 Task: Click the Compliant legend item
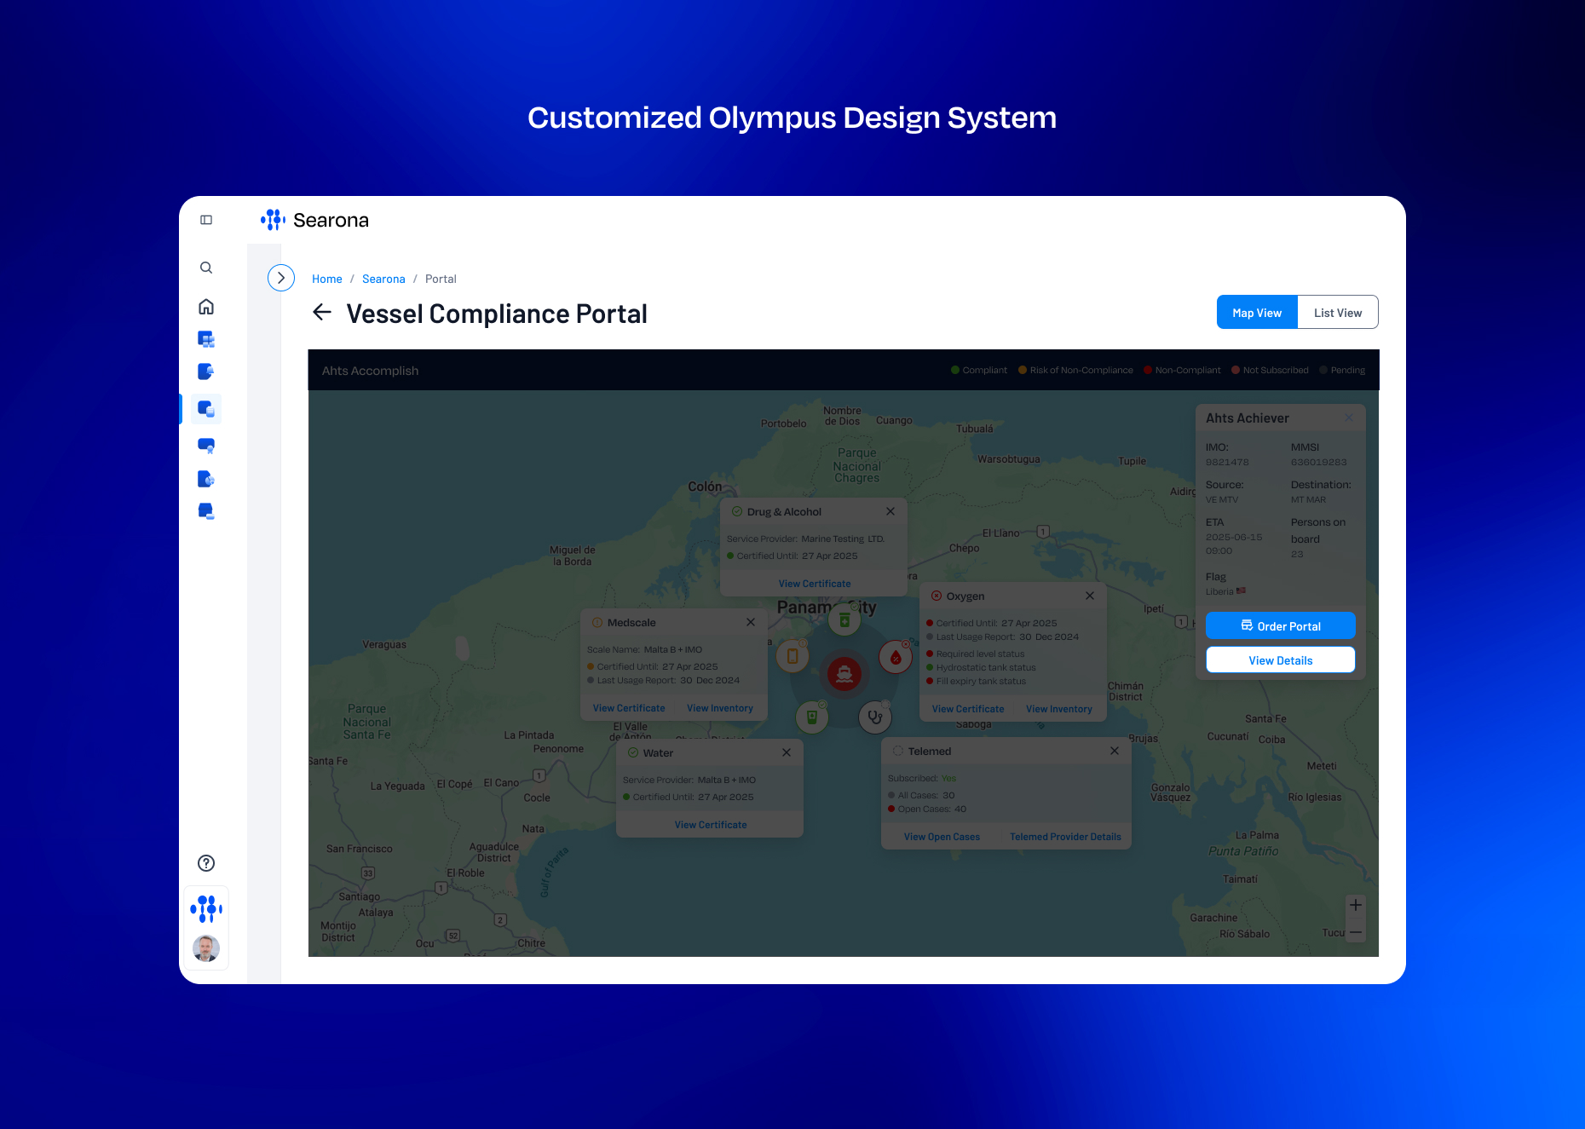pyautogui.click(x=979, y=370)
